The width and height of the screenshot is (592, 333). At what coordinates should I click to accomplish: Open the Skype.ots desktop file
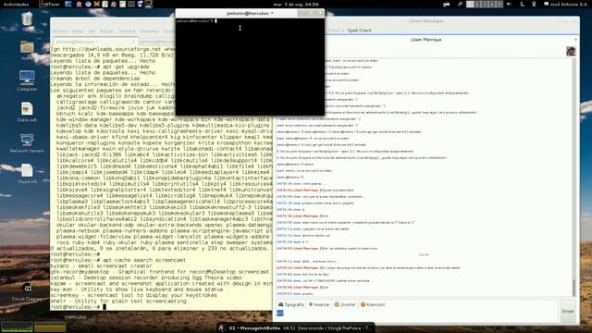(x=27, y=174)
